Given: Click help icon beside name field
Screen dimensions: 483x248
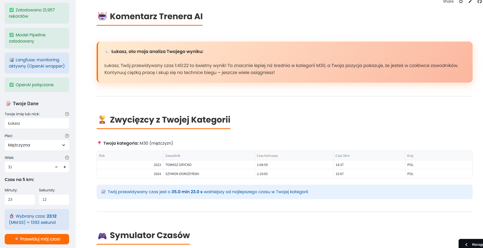Looking at the screenshot, I should [67, 114].
